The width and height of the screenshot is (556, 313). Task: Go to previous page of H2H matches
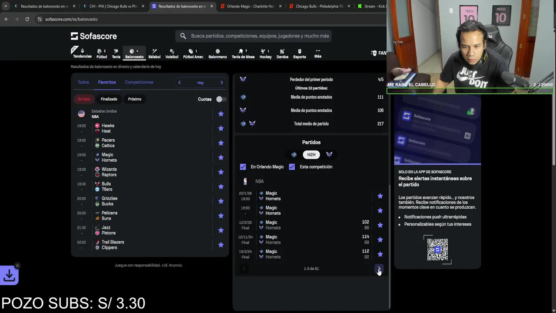[x=244, y=269]
